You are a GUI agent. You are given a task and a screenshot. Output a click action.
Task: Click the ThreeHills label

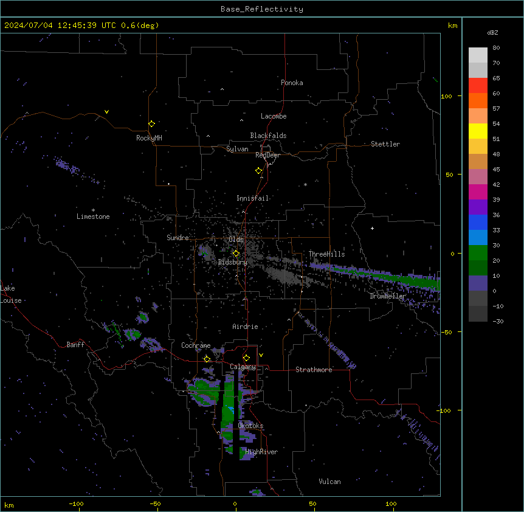pyautogui.click(x=326, y=254)
